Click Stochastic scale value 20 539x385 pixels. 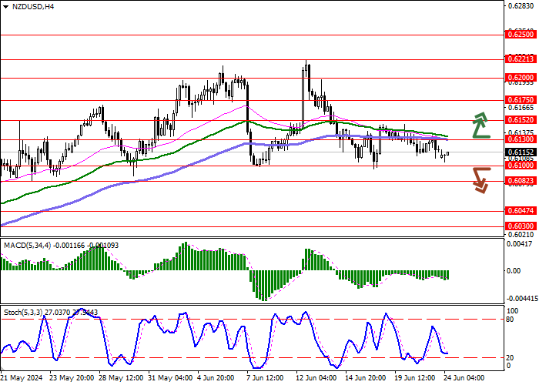tap(510, 358)
